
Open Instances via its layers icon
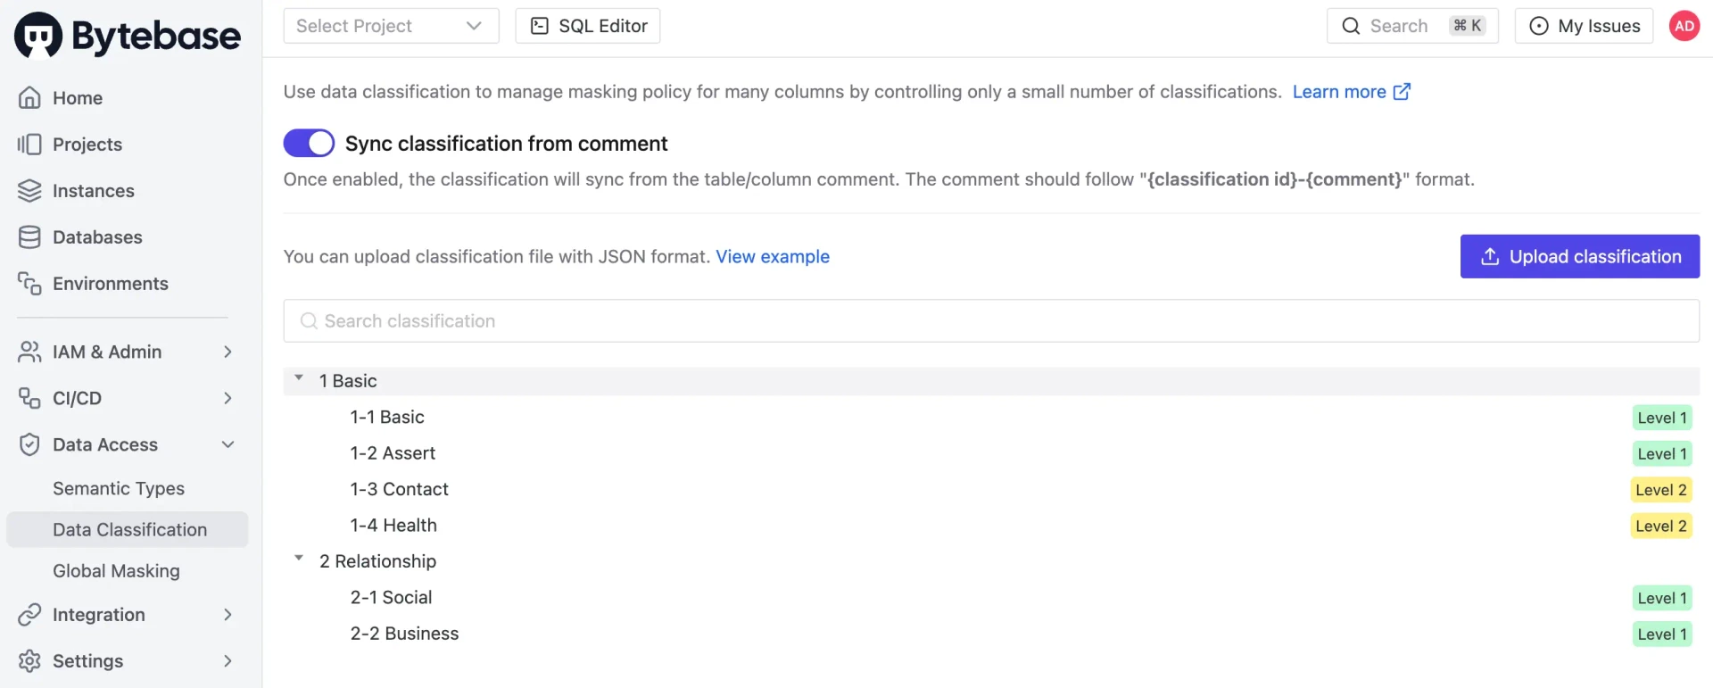coord(29,191)
